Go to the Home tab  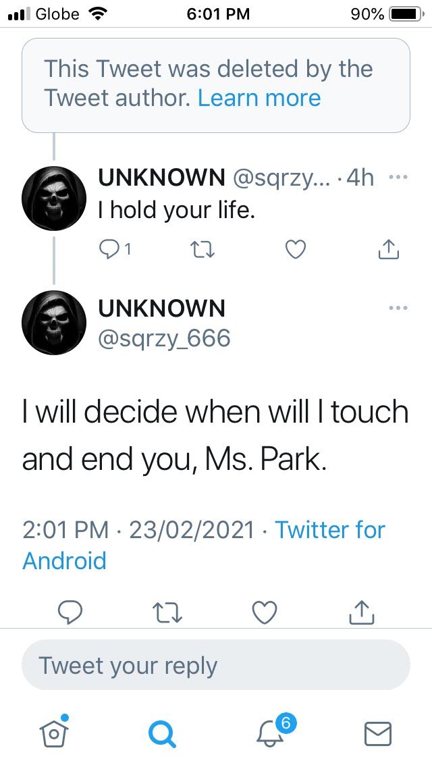(x=53, y=733)
